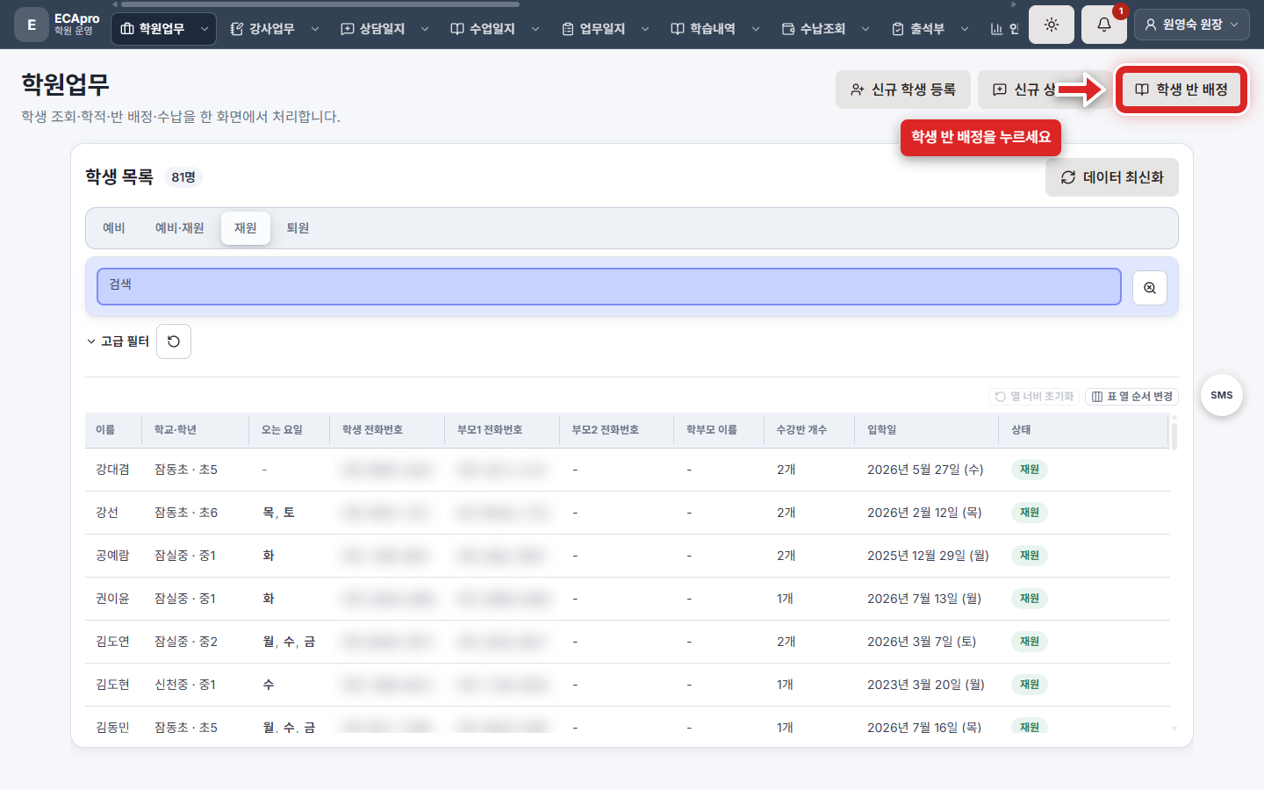Open the 학원업무 menu
Viewport: 1264px width, 790px height.
pyautogui.click(x=154, y=29)
